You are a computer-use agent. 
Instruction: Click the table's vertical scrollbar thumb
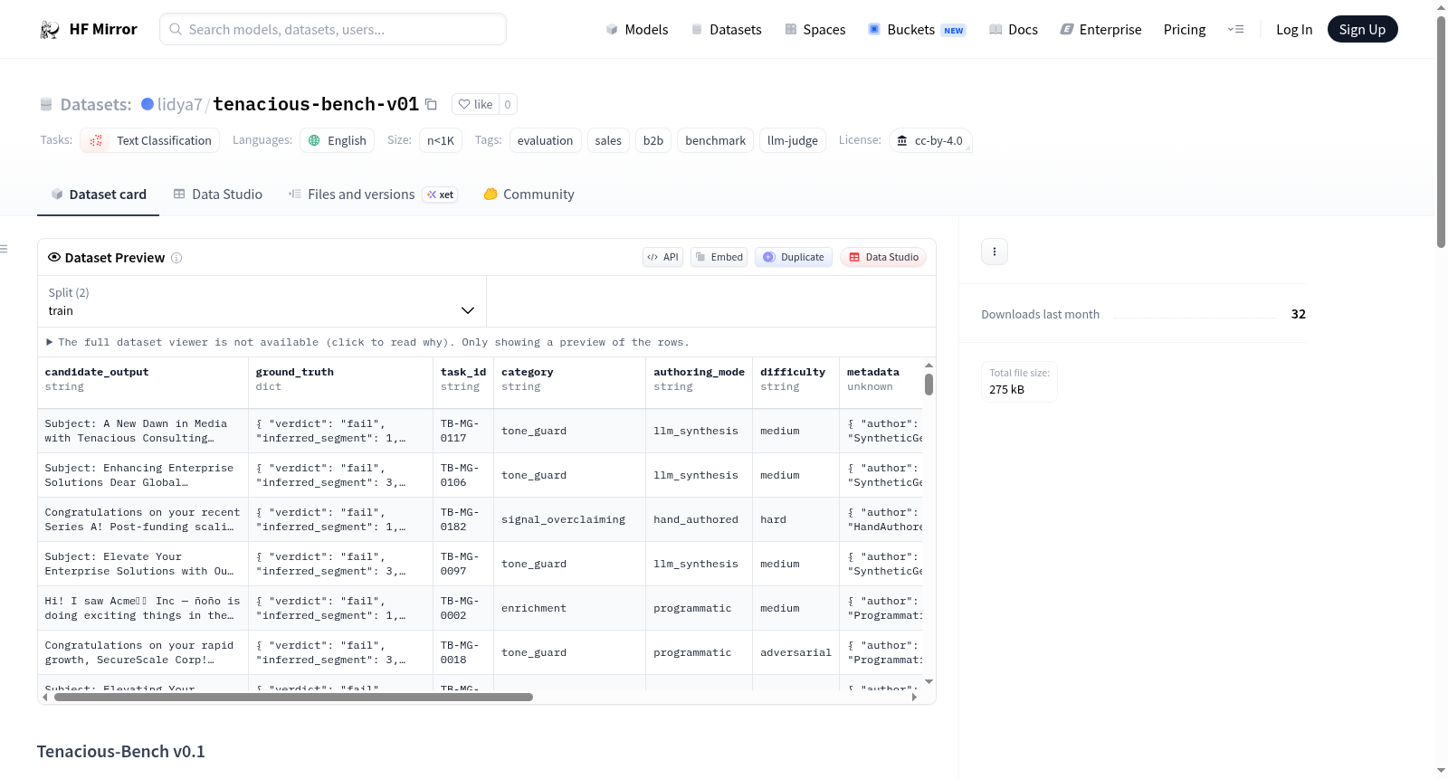[929, 385]
